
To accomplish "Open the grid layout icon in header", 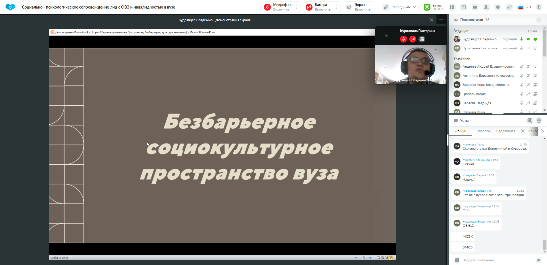I will (452, 7).
